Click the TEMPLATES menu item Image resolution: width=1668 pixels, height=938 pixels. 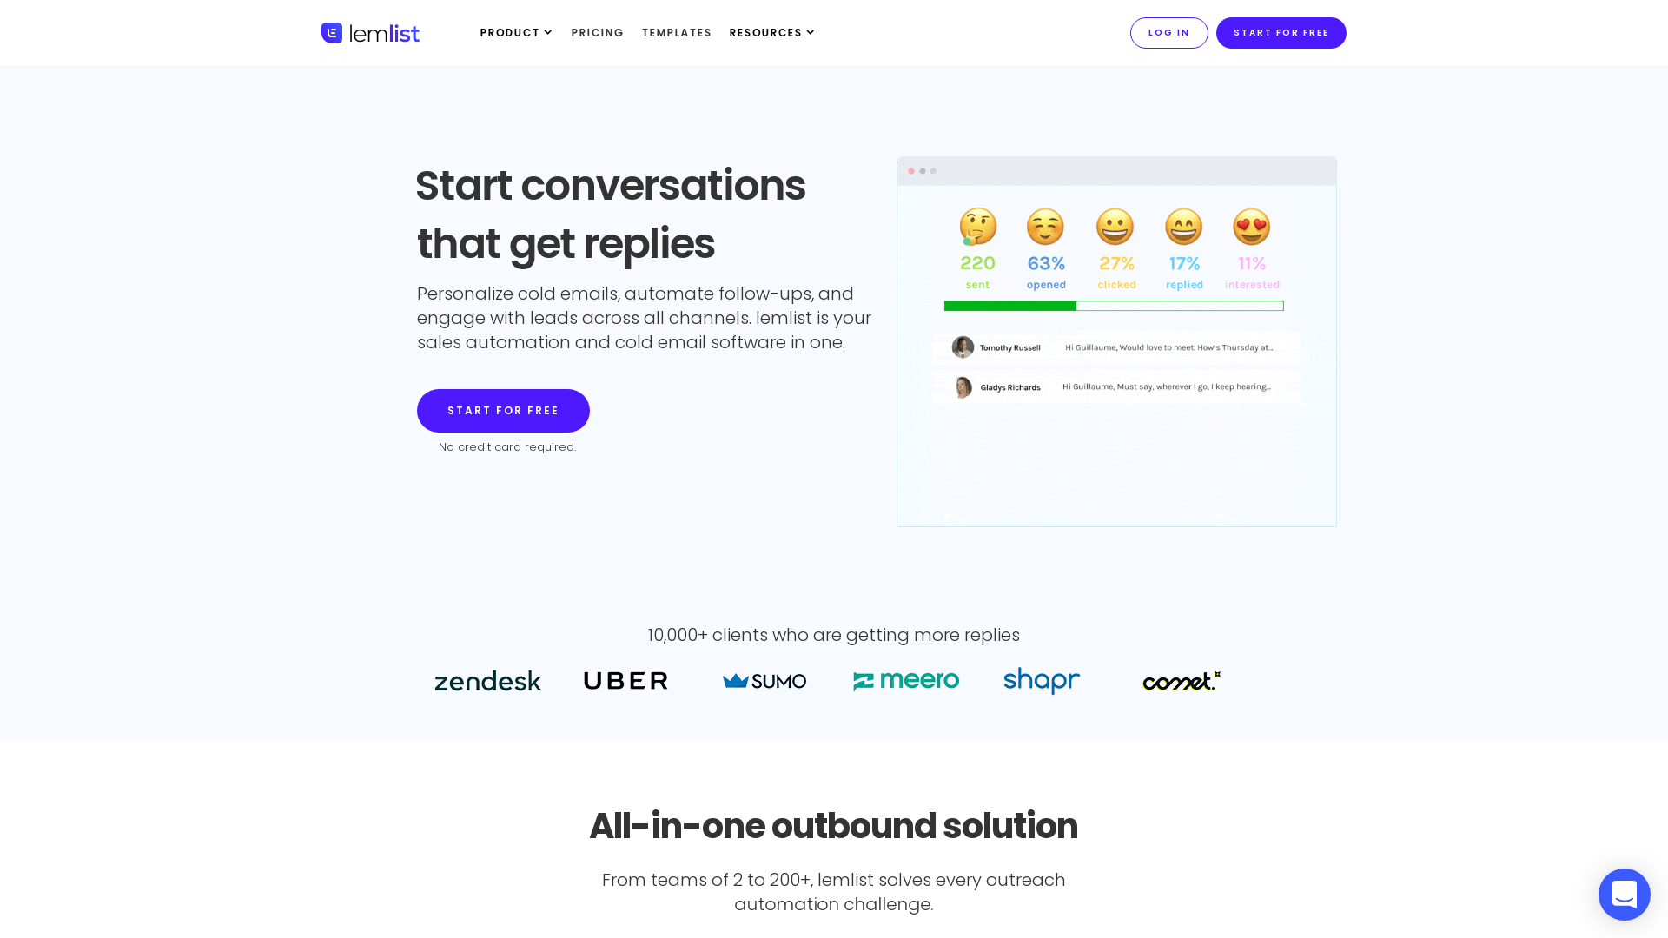[x=677, y=32]
